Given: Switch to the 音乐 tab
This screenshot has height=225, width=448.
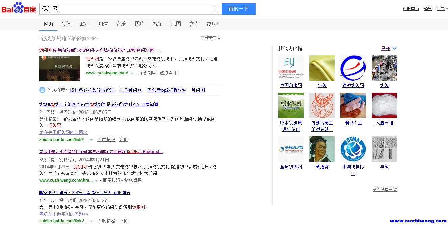Looking at the screenshot, I should pos(121,24).
